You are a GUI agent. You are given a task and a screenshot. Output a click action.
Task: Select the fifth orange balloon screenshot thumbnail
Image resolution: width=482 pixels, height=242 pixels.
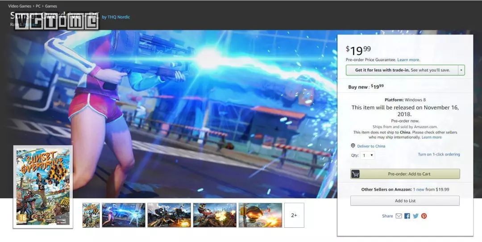pyautogui.click(x=260, y=215)
